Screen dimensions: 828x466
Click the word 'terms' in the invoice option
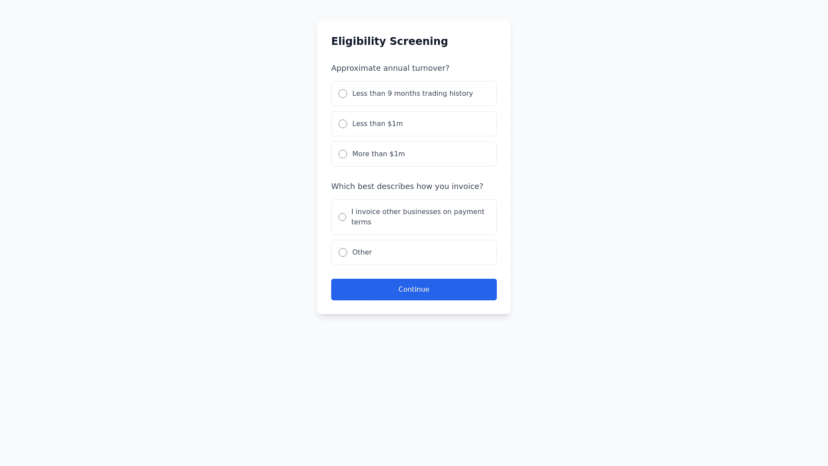[x=361, y=222]
